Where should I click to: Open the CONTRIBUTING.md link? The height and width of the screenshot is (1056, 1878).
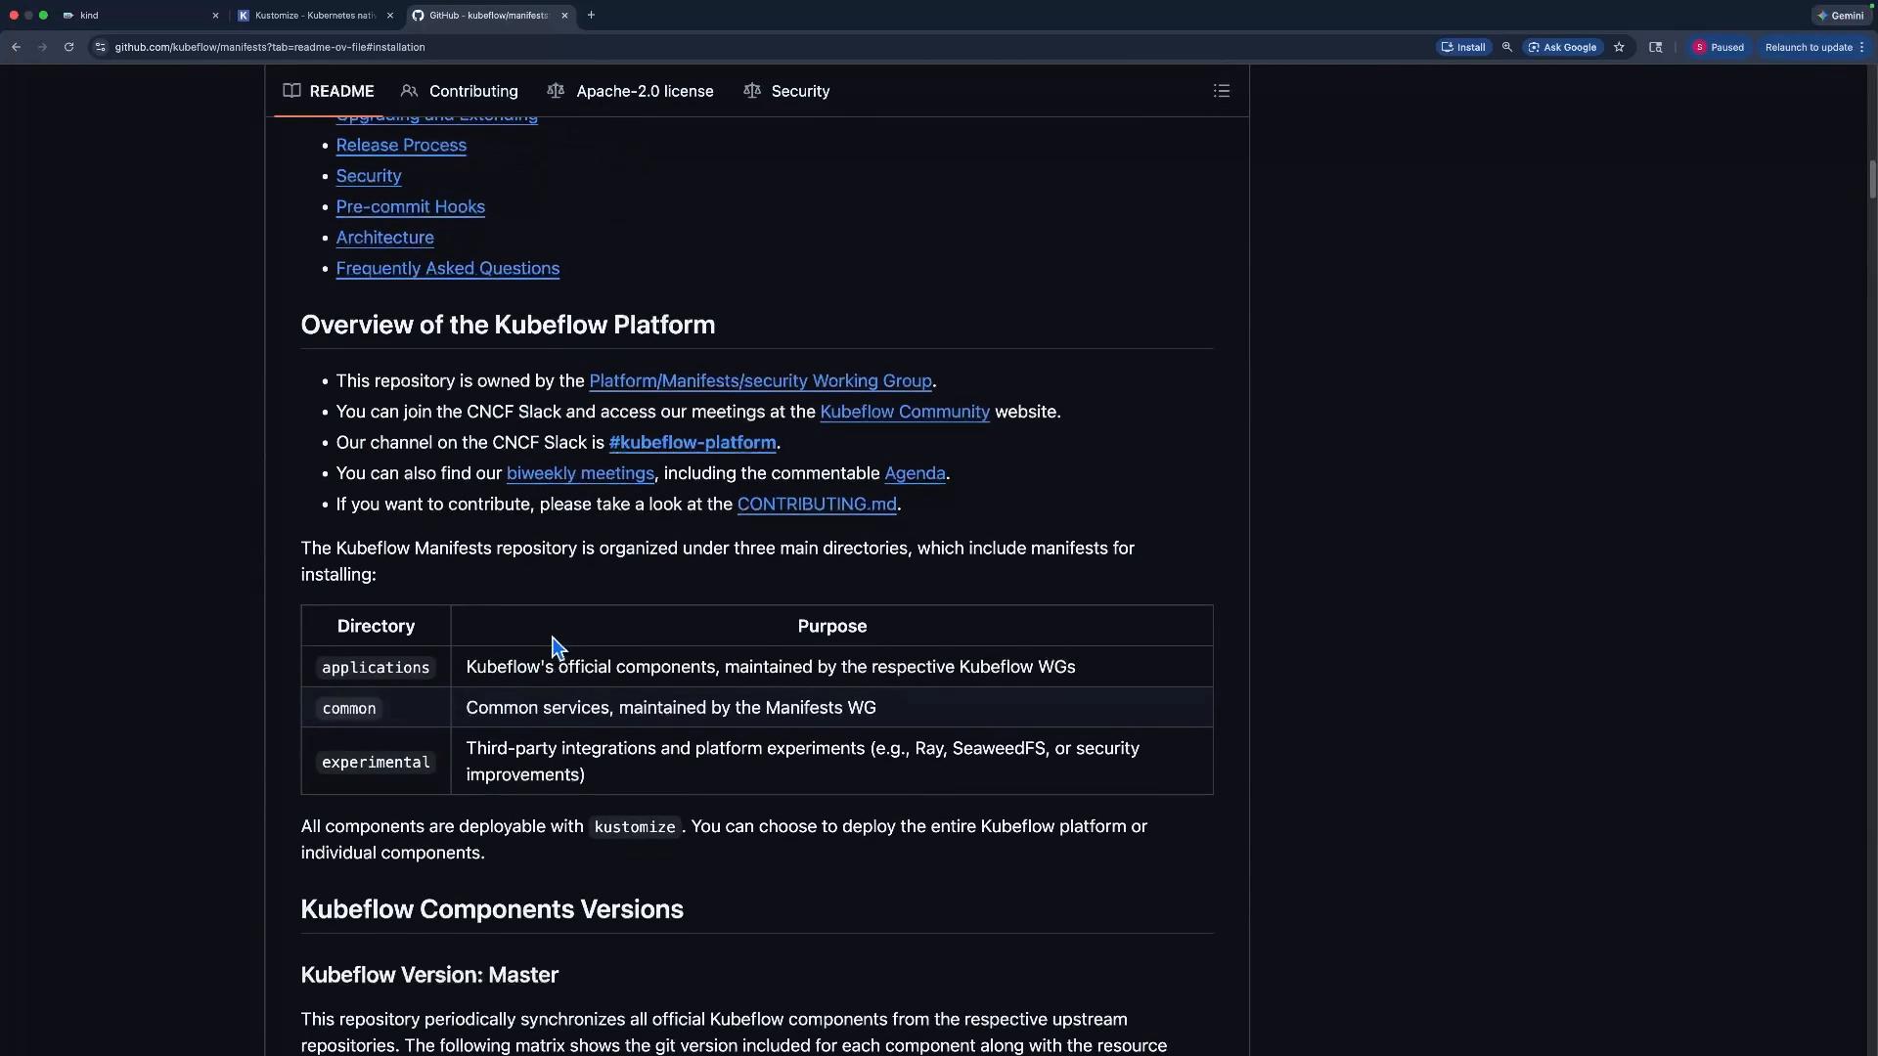coord(817,505)
